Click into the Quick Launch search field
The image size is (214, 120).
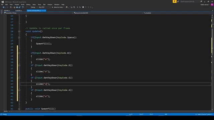click(190, 1)
